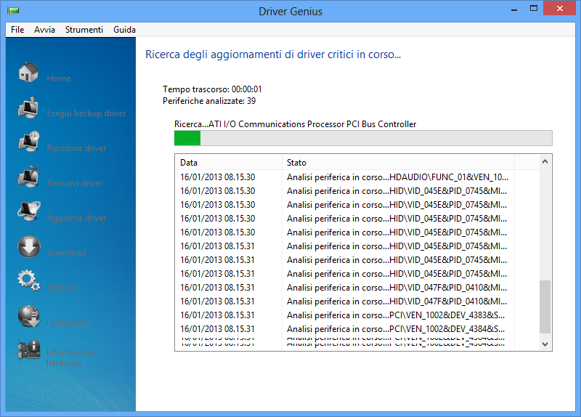Click the log scroll up arrow
The width and height of the screenshot is (581, 417).
click(545, 161)
